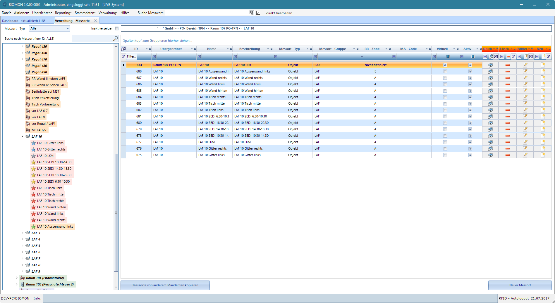Expand the Regal 450 tree node
This screenshot has height=303, width=555.
coord(22,46)
